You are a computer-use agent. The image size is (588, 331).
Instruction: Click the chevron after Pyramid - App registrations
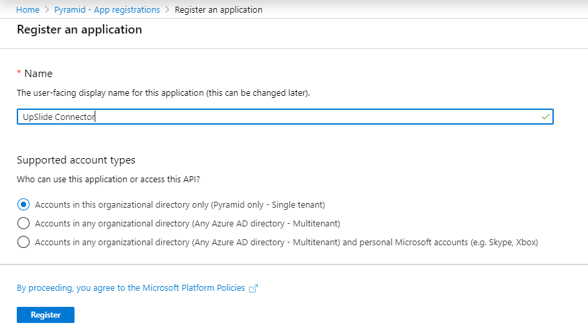point(167,10)
